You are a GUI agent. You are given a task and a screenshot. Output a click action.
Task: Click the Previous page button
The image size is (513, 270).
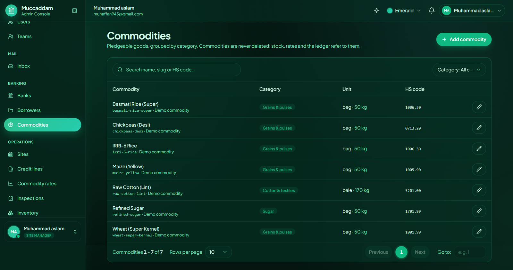378,252
